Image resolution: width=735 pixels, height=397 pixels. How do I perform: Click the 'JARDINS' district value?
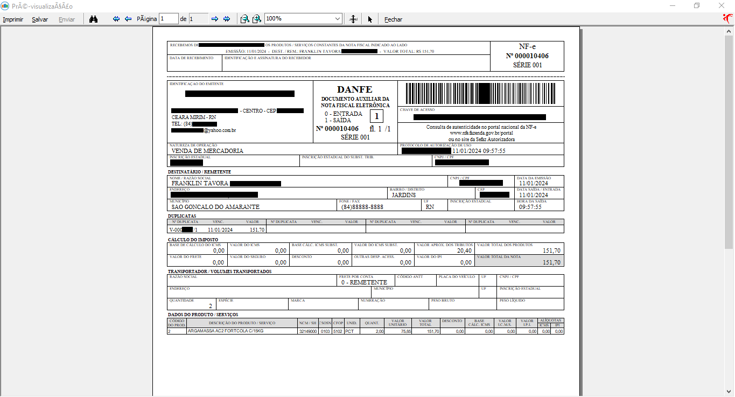pyautogui.click(x=403, y=195)
